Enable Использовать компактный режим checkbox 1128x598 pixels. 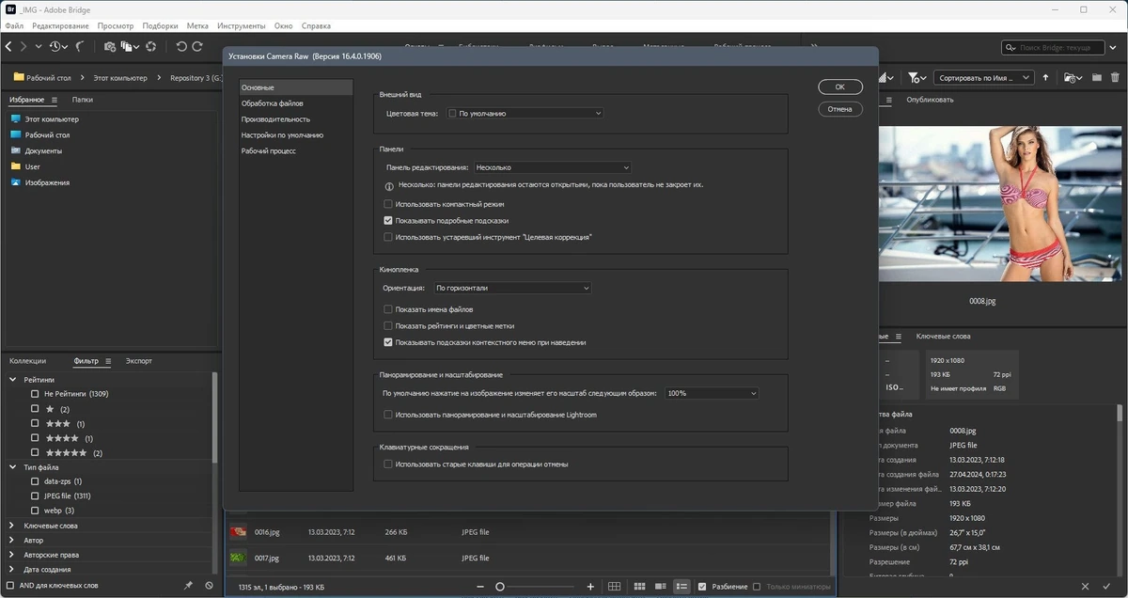388,203
